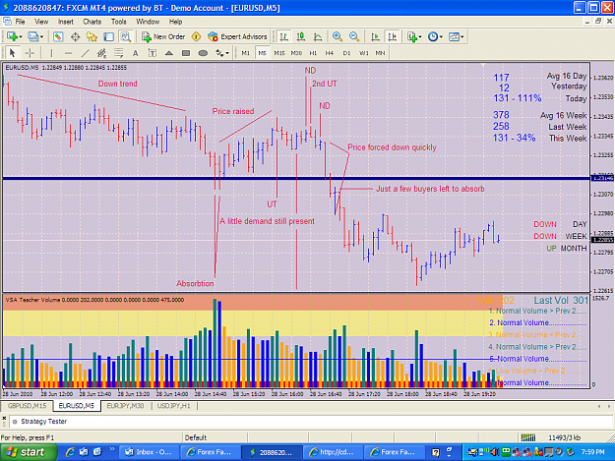Switch to M15 timeframe
The image size is (615, 461).
[279, 53]
